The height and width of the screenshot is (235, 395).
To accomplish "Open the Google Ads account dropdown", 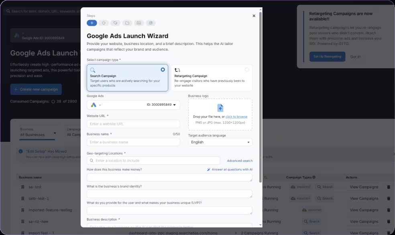I will tap(133, 104).
